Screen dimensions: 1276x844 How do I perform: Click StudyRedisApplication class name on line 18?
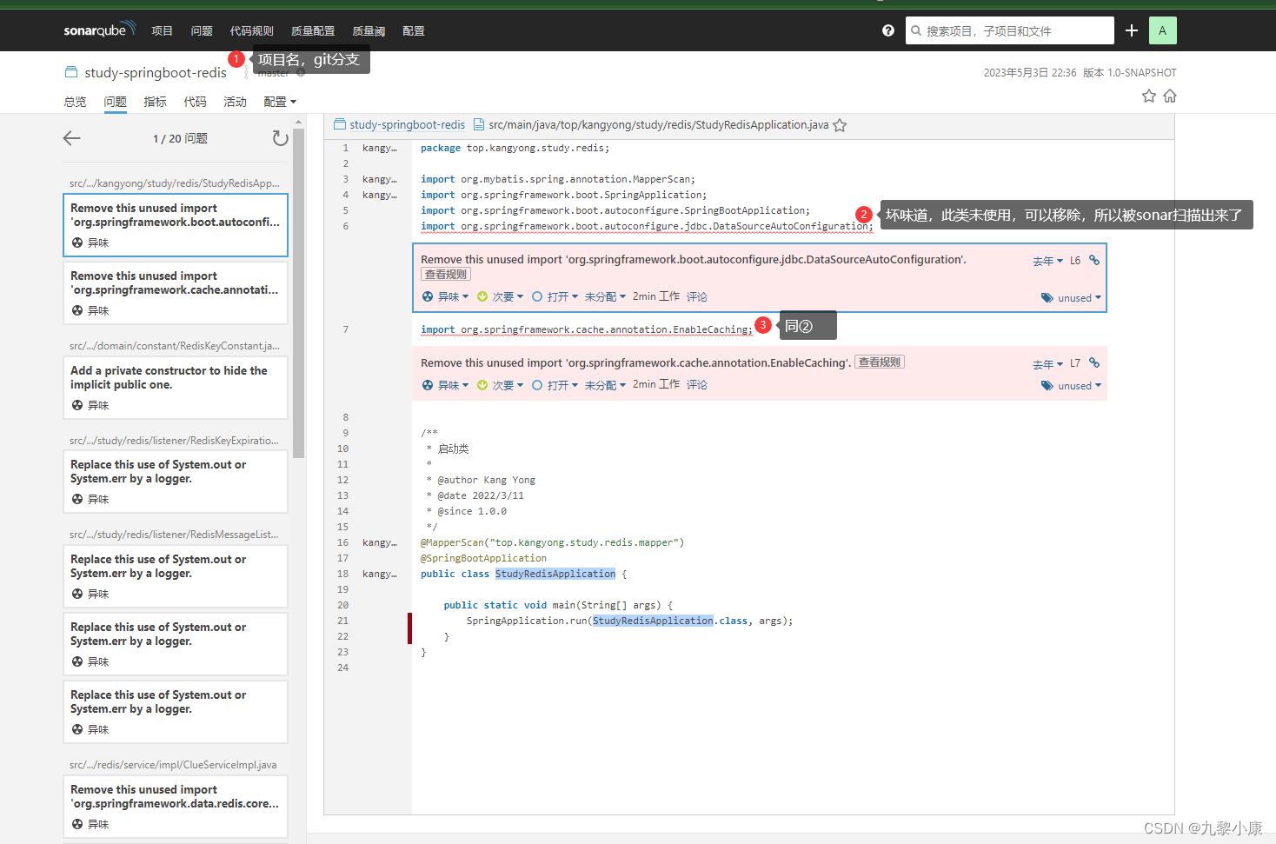pyautogui.click(x=555, y=574)
